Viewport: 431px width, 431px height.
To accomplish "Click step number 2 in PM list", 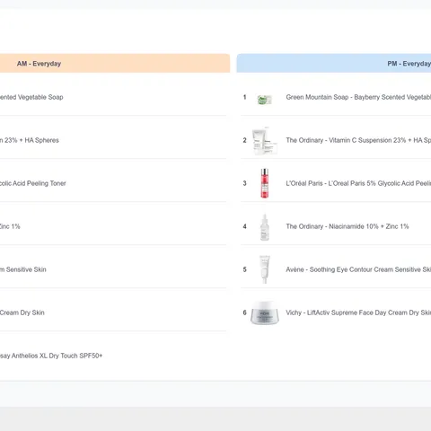I will tap(244, 140).
